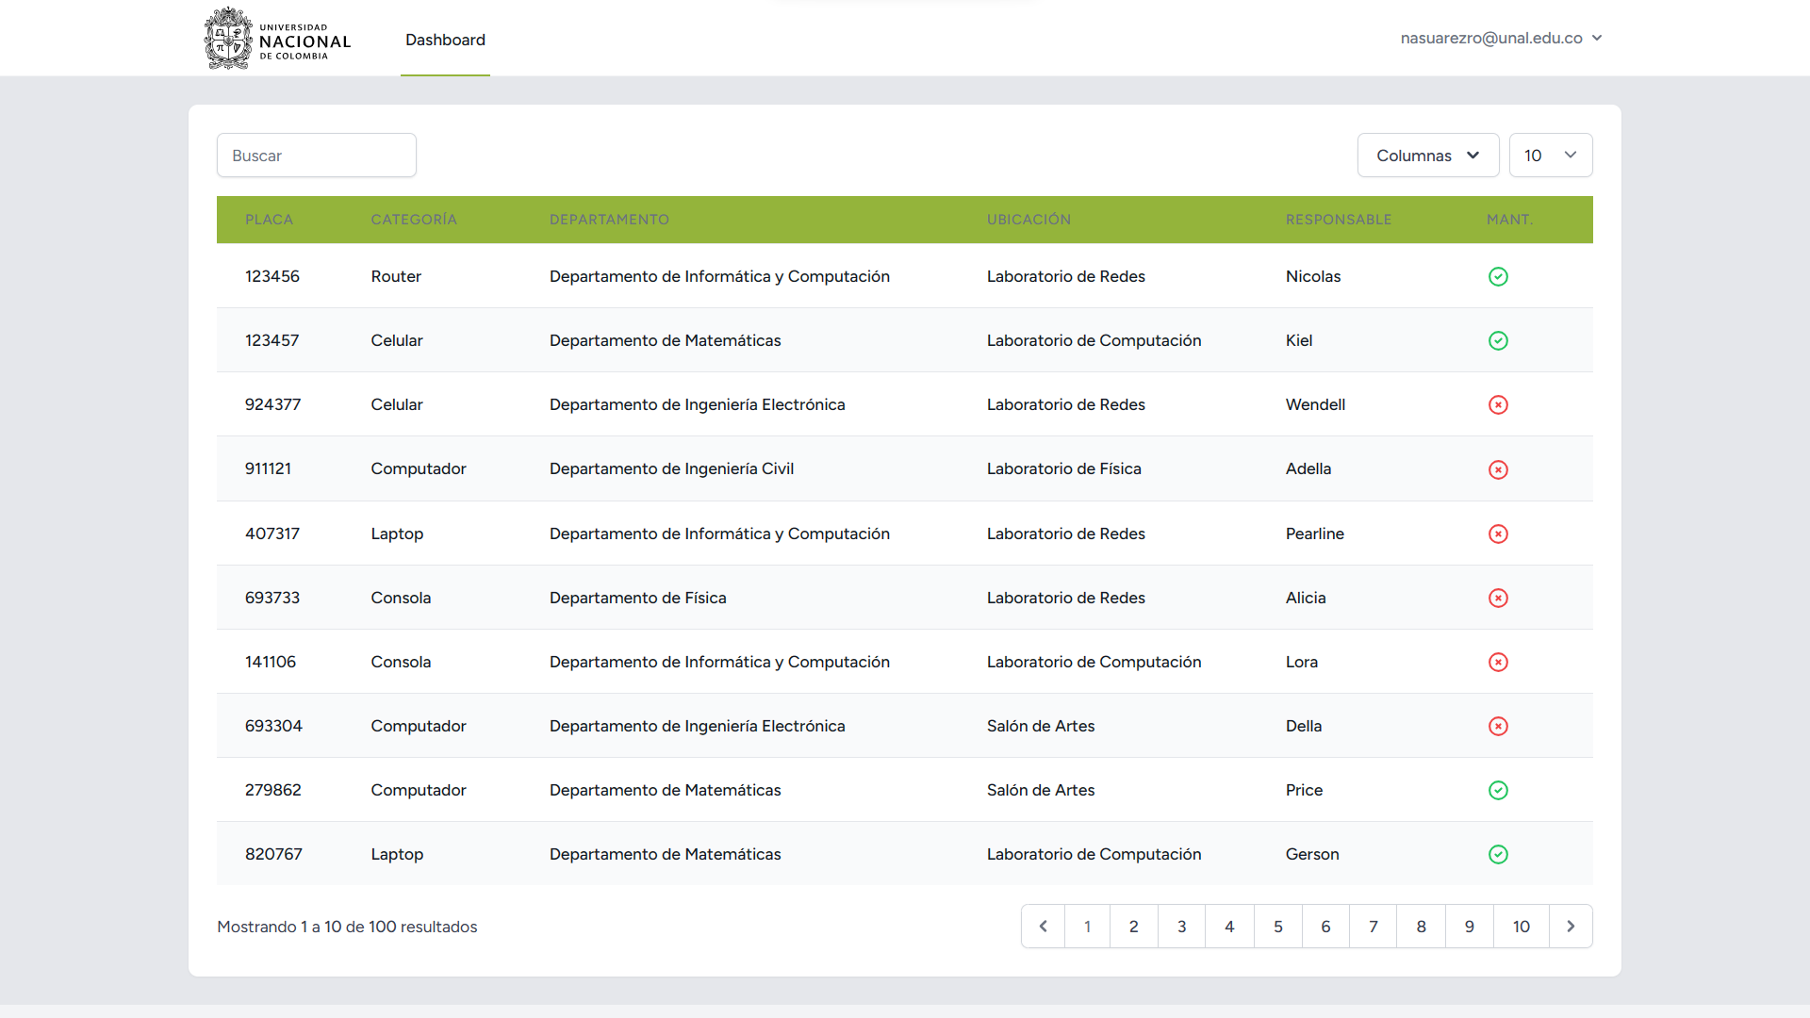Click the Buscar search field

[317, 156]
